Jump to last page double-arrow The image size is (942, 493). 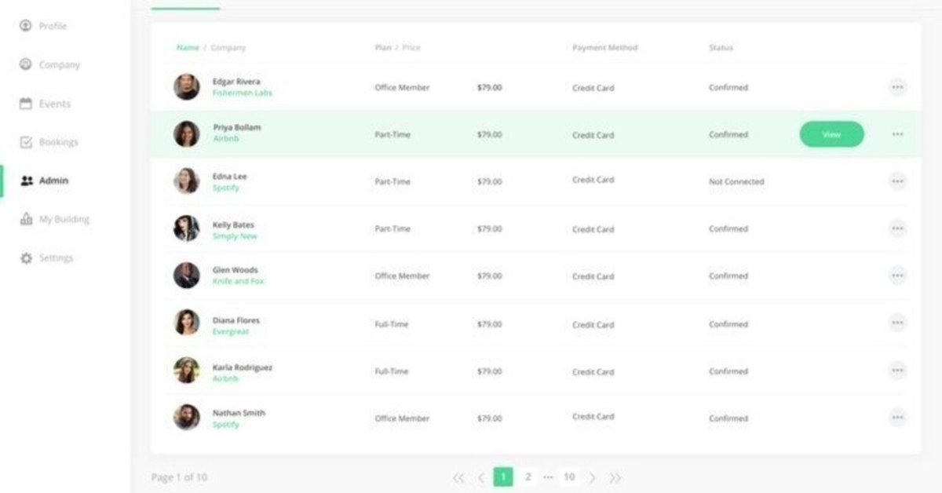click(x=615, y=477)
